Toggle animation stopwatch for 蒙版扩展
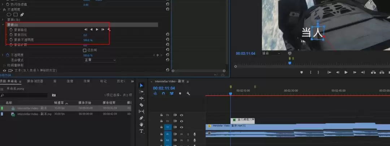 11,45
